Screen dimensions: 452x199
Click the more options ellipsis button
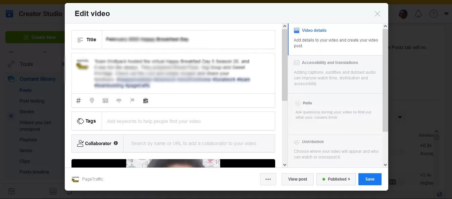click(268, 179)
